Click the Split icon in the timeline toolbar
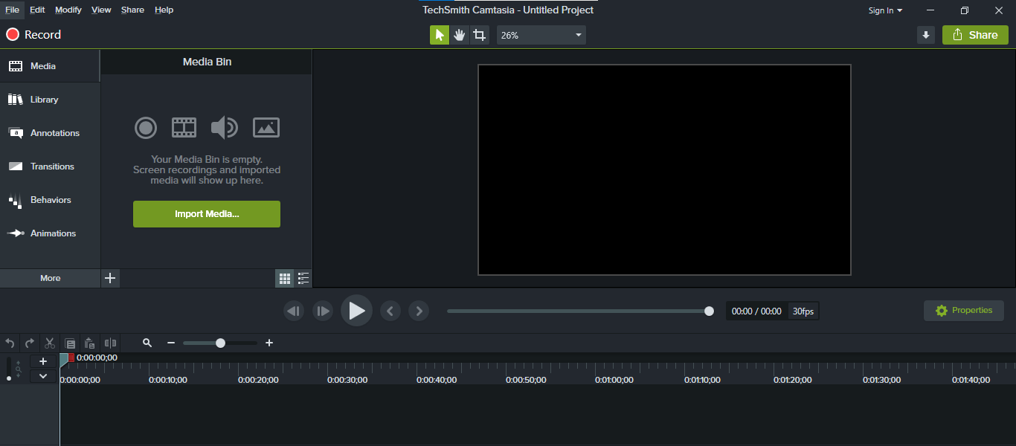Screen dimensions: 1016x446 110,343
